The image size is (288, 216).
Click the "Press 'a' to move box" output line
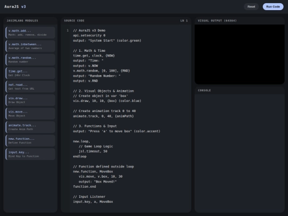pos(117,131)
